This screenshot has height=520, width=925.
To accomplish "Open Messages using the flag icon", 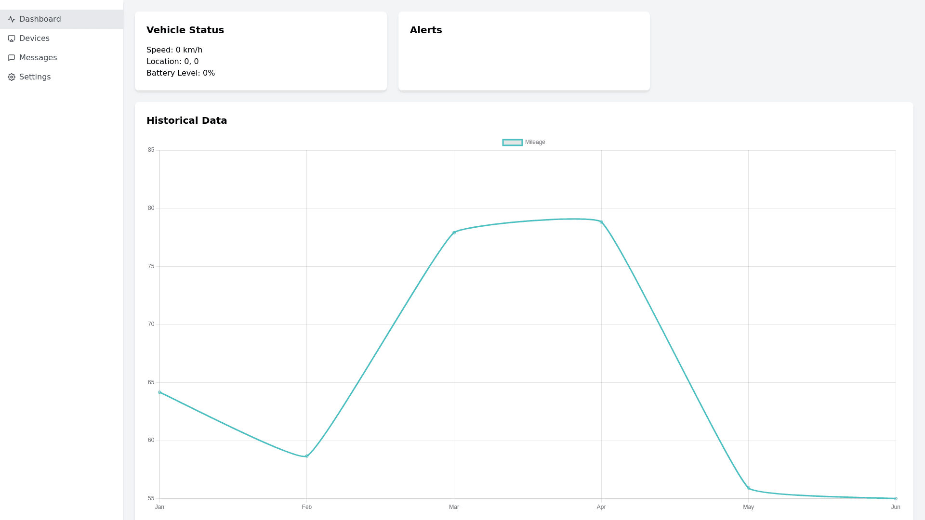I will point(11,58).
